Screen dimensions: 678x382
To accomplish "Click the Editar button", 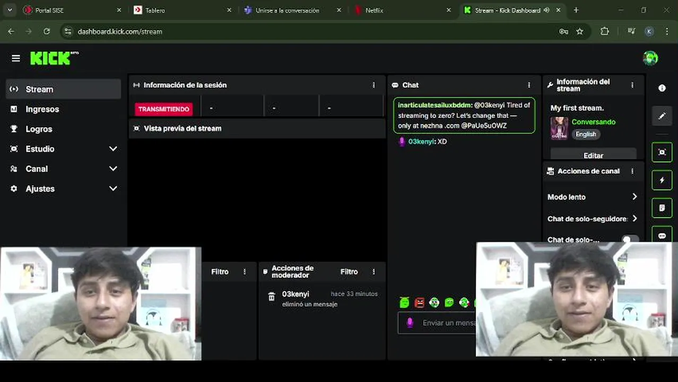I will [593, 154].
